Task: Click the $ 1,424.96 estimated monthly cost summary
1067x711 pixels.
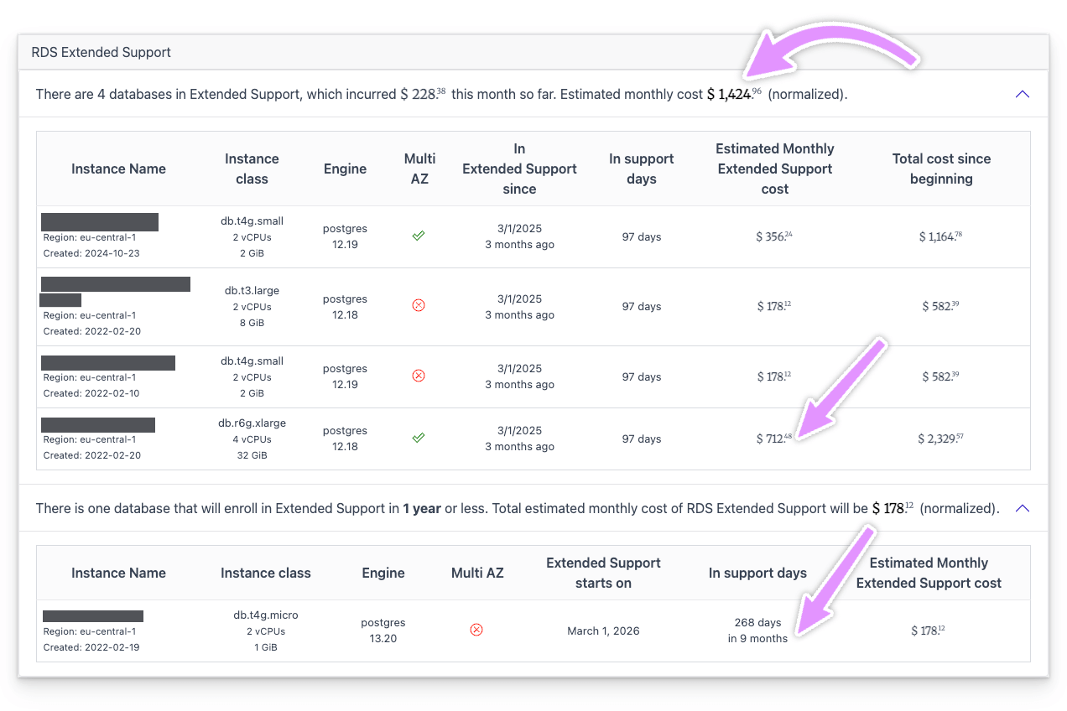Action: (x=734, y=94)
